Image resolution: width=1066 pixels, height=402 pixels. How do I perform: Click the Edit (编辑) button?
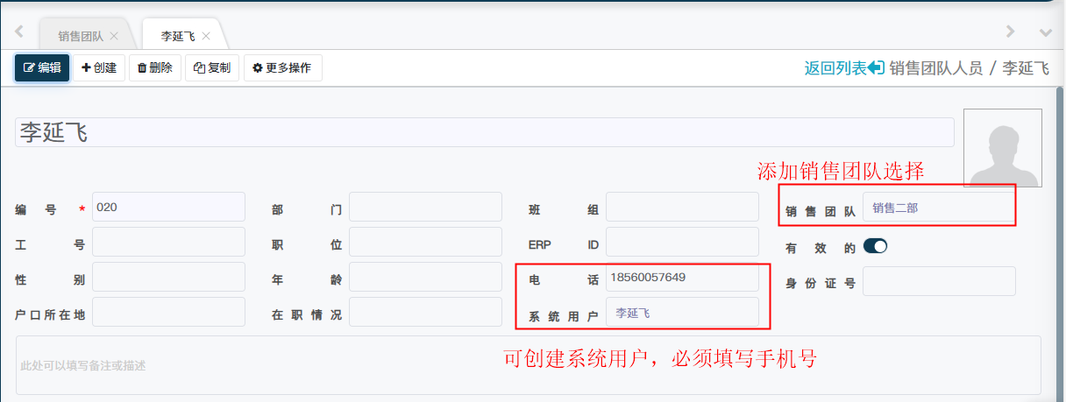click(x=42, y=67)
